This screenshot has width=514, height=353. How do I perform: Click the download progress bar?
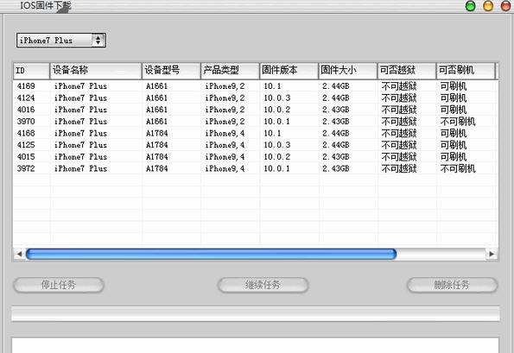tap(256, 313)
